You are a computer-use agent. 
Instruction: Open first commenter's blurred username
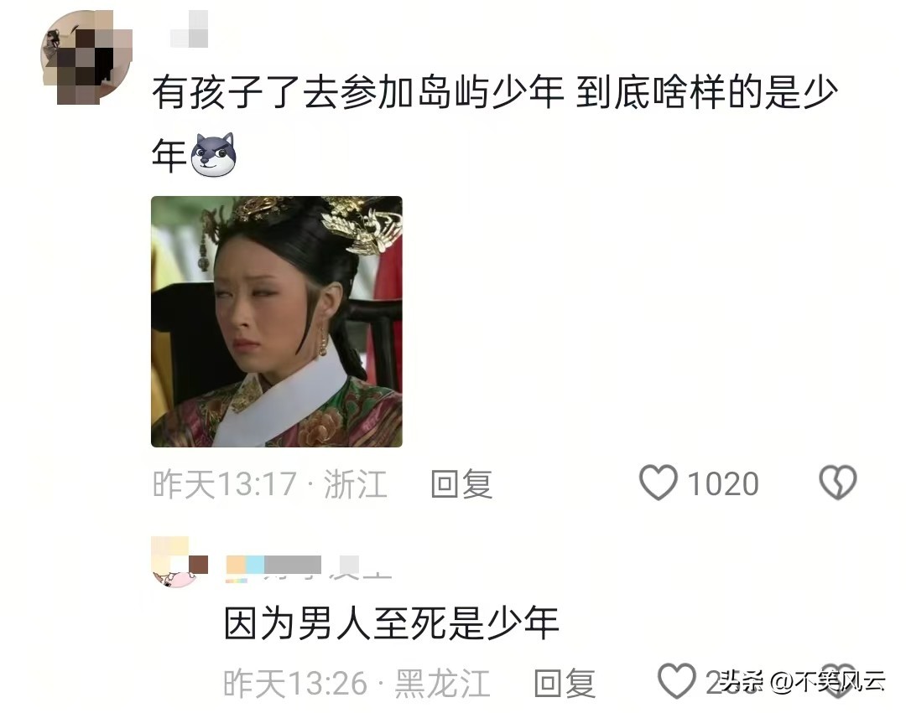[189, 28]
